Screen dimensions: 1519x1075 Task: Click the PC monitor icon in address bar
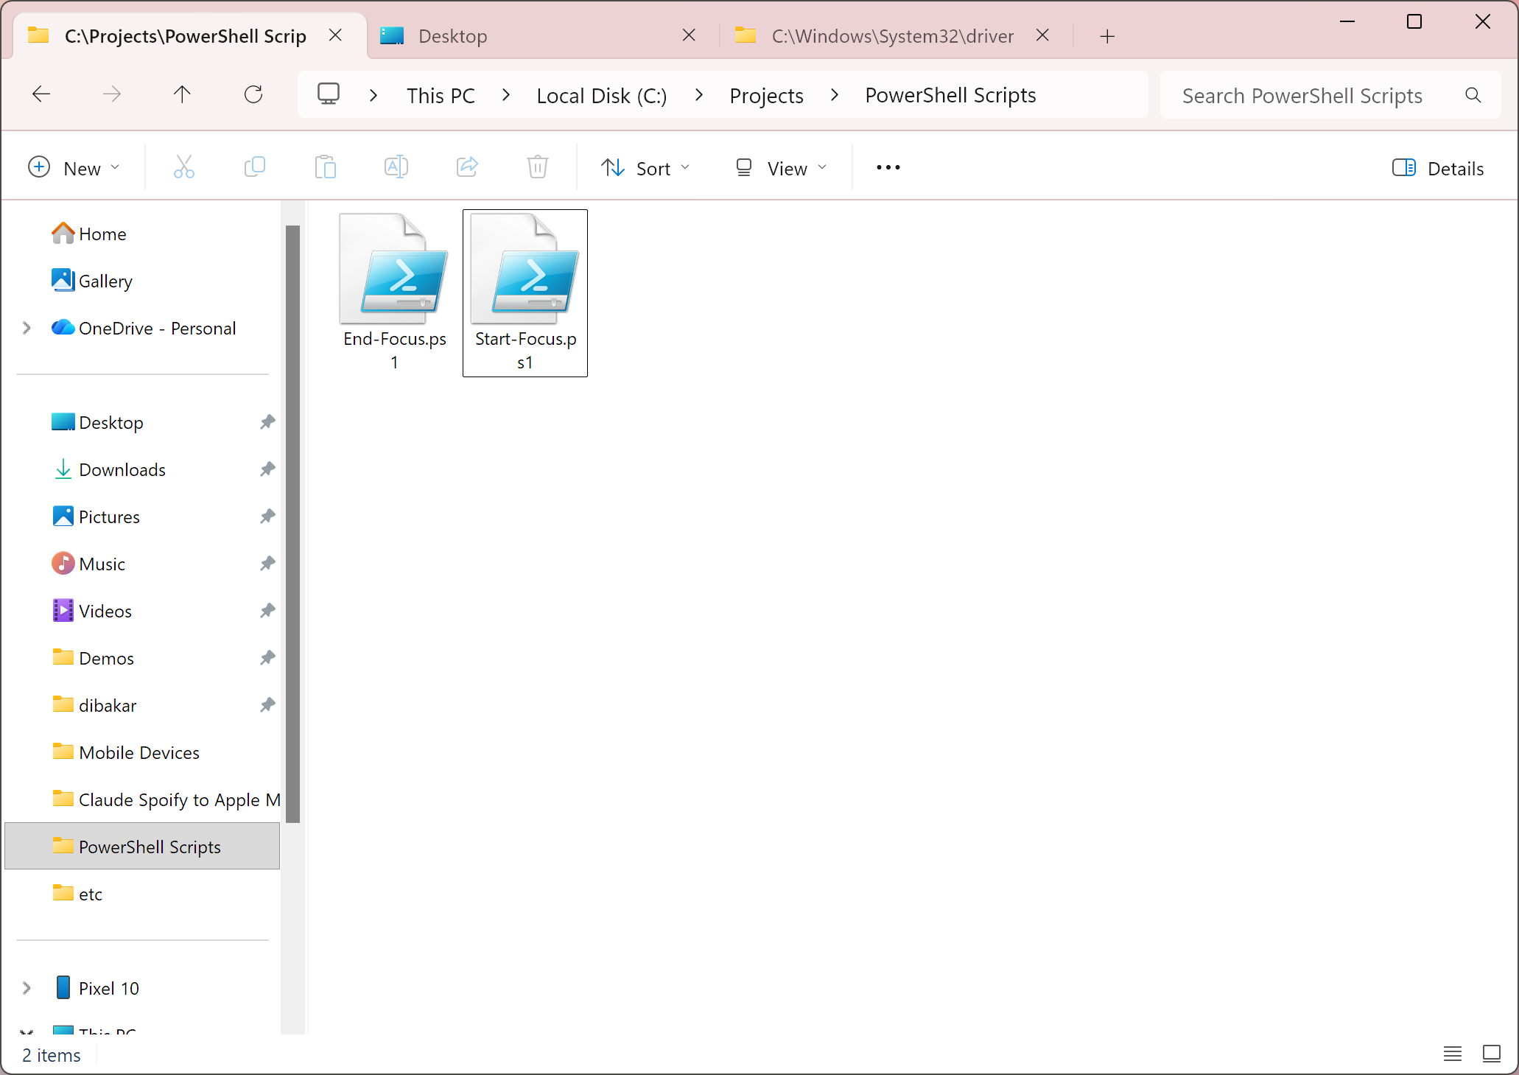(x=329, y=94)
